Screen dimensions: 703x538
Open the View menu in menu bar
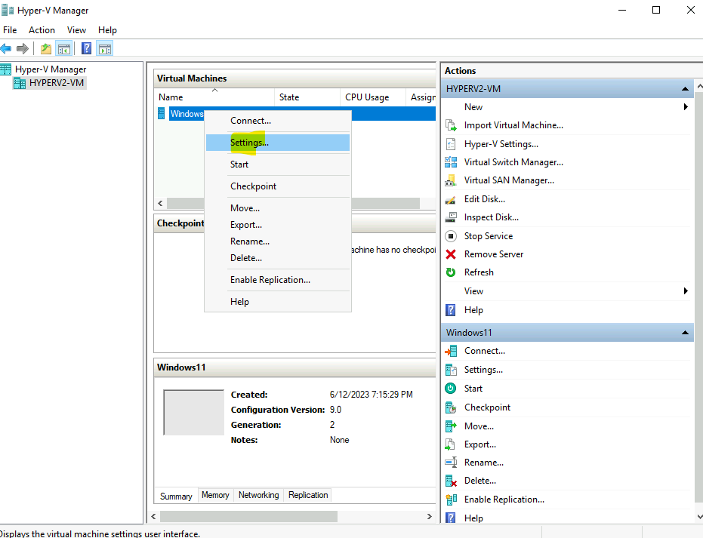pyautogui.click(x=76, y=30)
